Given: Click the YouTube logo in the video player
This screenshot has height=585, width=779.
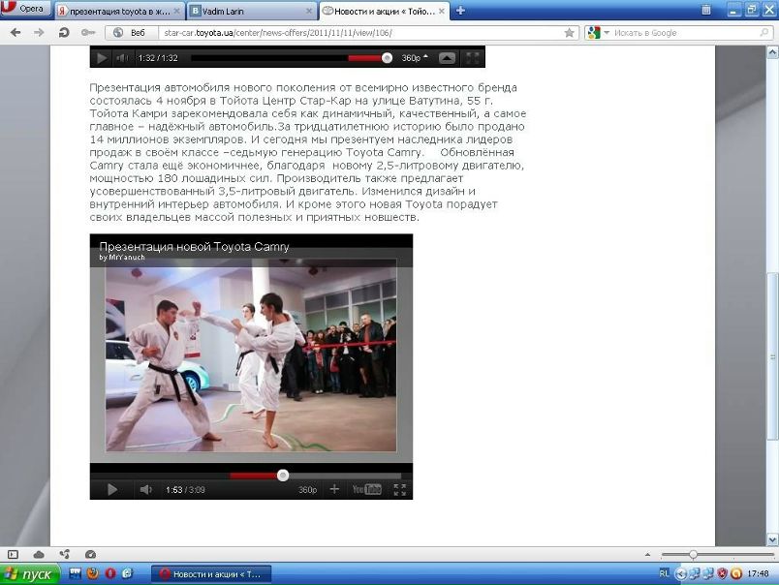Looking at the screenshot, I should point(366,490).
